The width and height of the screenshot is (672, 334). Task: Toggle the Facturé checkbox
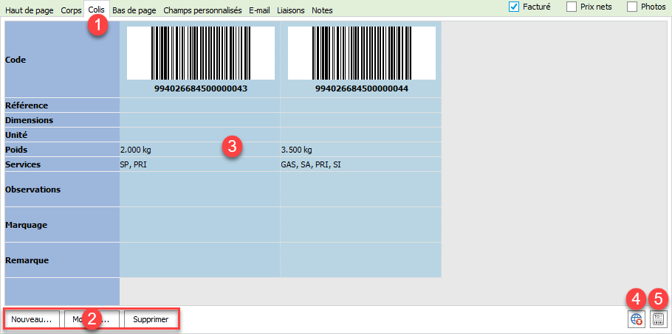click(x=514, y=7)
